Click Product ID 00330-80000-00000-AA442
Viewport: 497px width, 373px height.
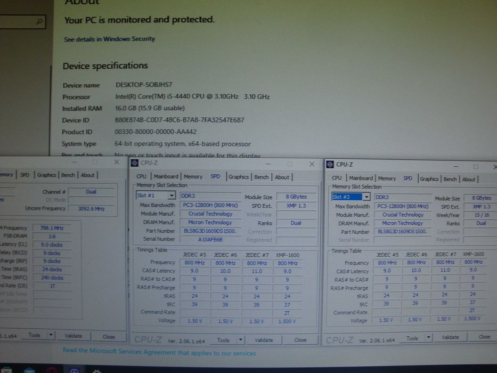tap(156, 132)
